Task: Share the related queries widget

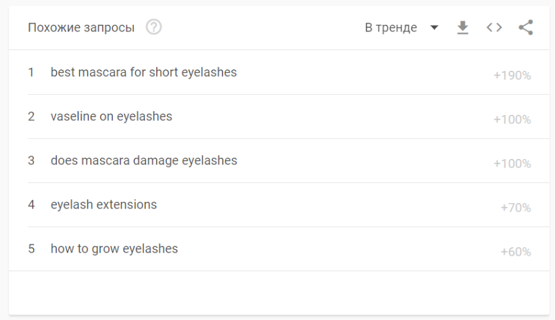Action: coord(526,27)
